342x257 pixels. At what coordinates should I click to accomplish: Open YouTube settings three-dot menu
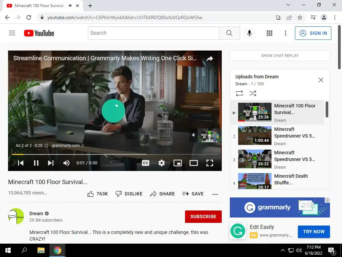coord(285,33)
